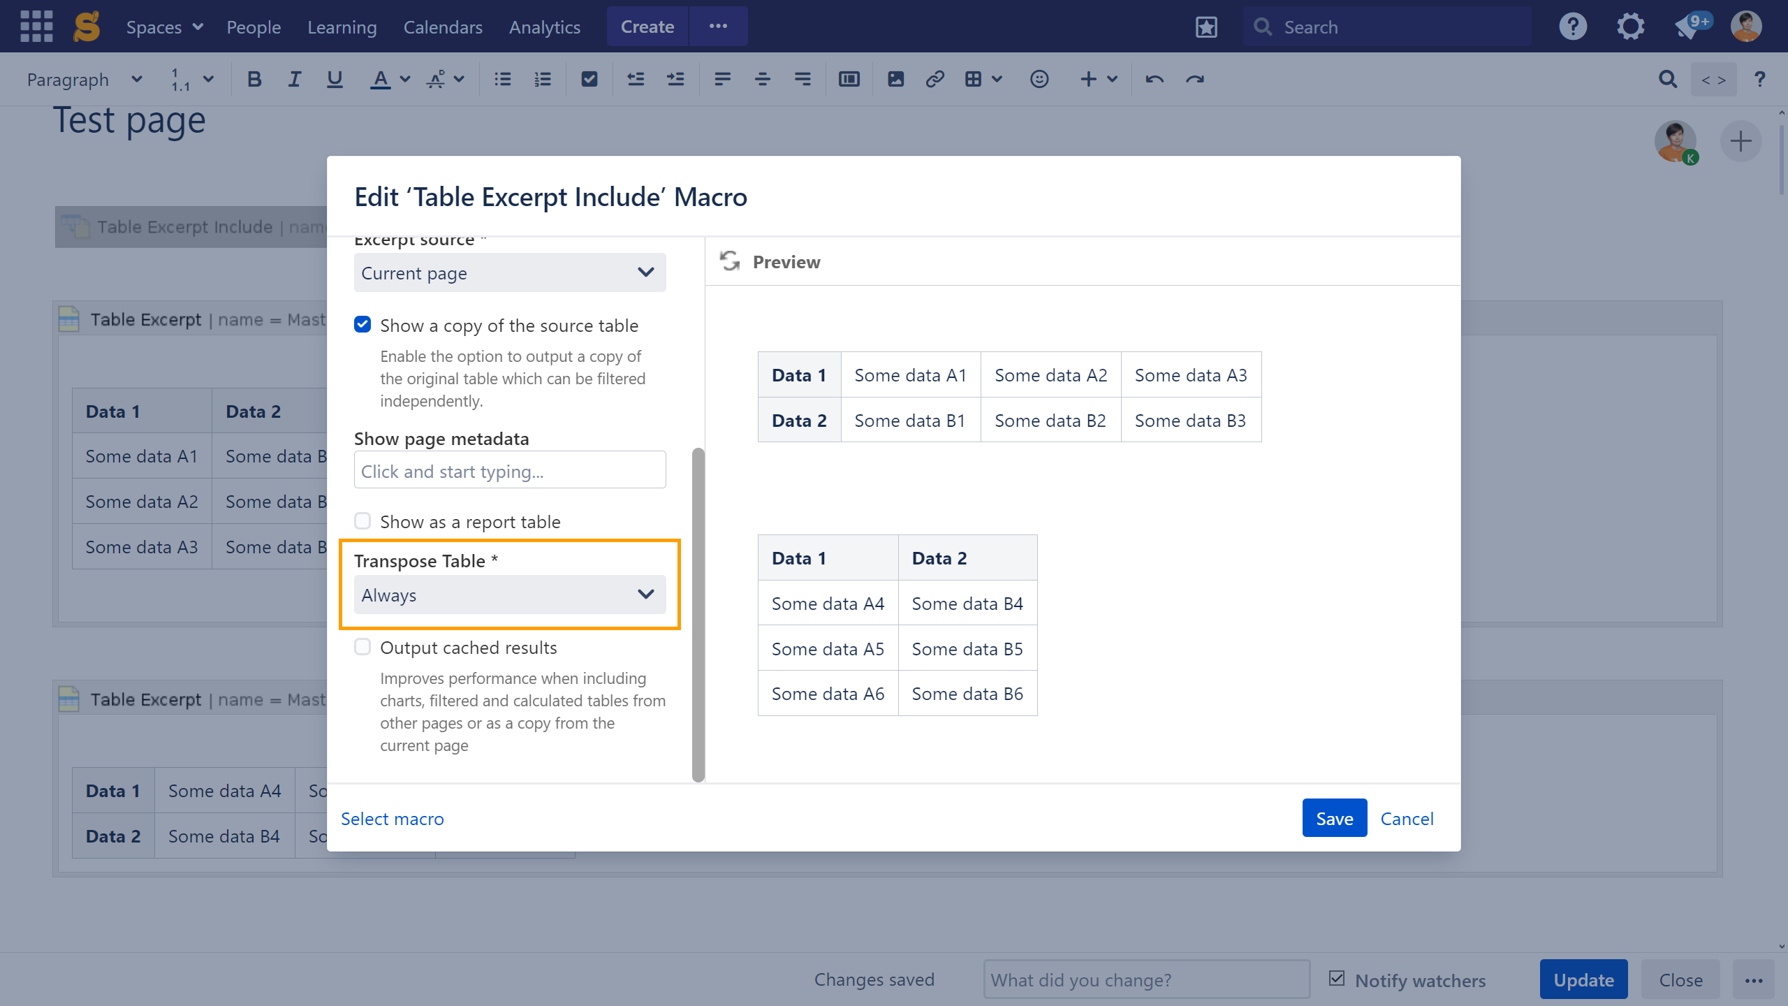Focus the Show page metadata field
Image resolution: width=1788 pixels, height=1006 pixels.
[x=510, y=469]
